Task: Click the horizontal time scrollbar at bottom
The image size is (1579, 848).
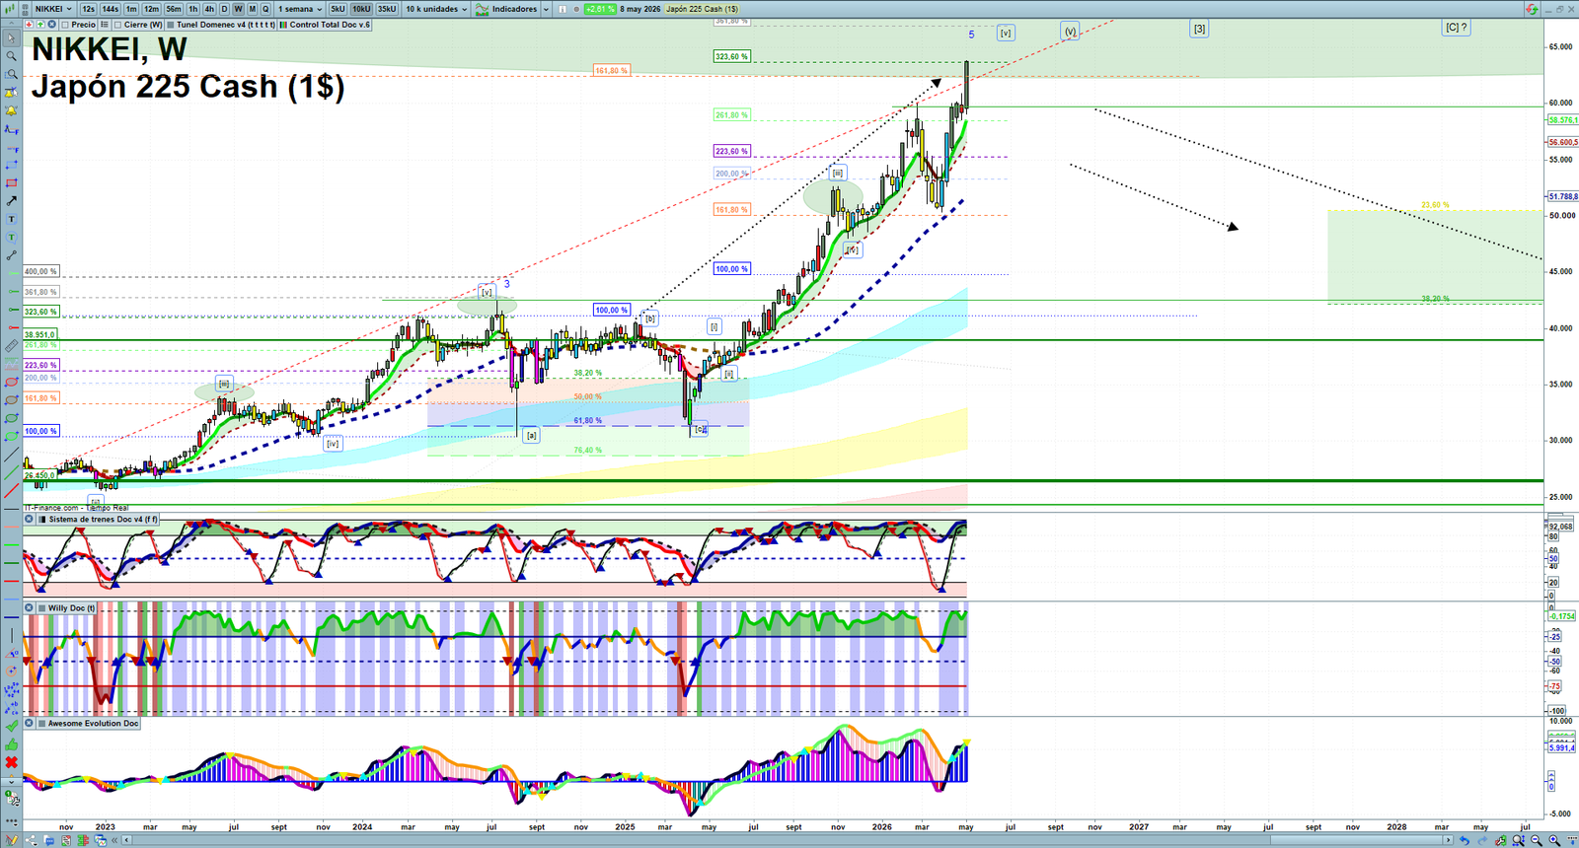Action: pyautogui.click(x=789, y=840)
